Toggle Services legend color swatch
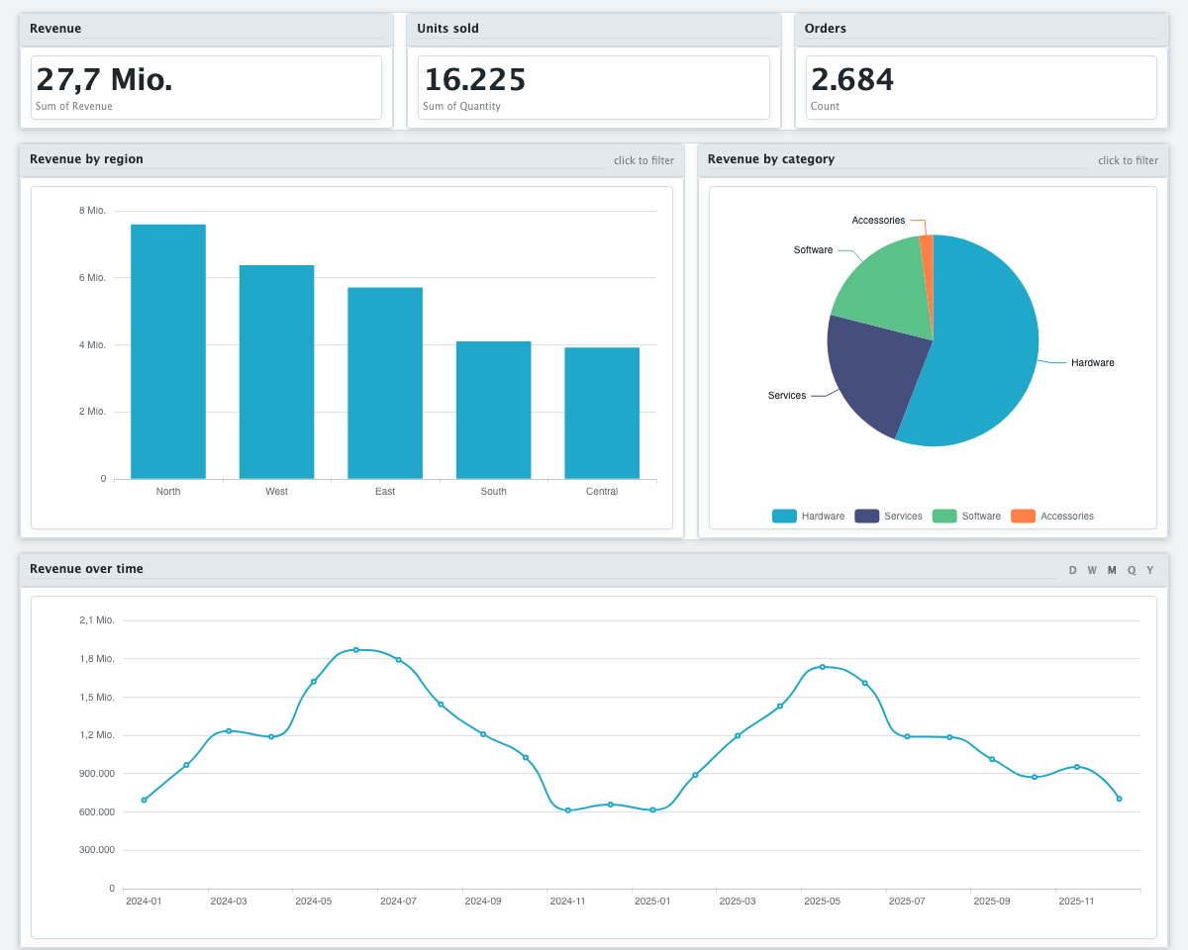1188x950 pixels. click(866, 516)
